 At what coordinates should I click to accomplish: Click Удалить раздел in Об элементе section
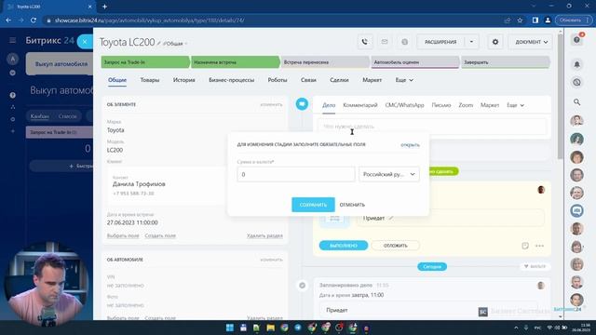coord(264,235)
